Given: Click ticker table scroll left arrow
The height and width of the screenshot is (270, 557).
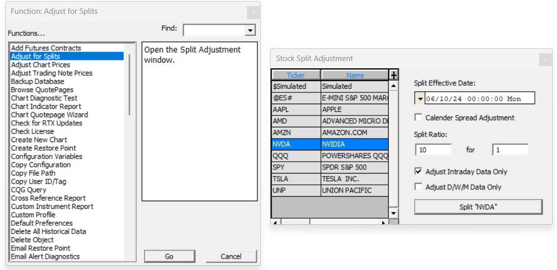Looking at the screenshot, I should [274, 222].
